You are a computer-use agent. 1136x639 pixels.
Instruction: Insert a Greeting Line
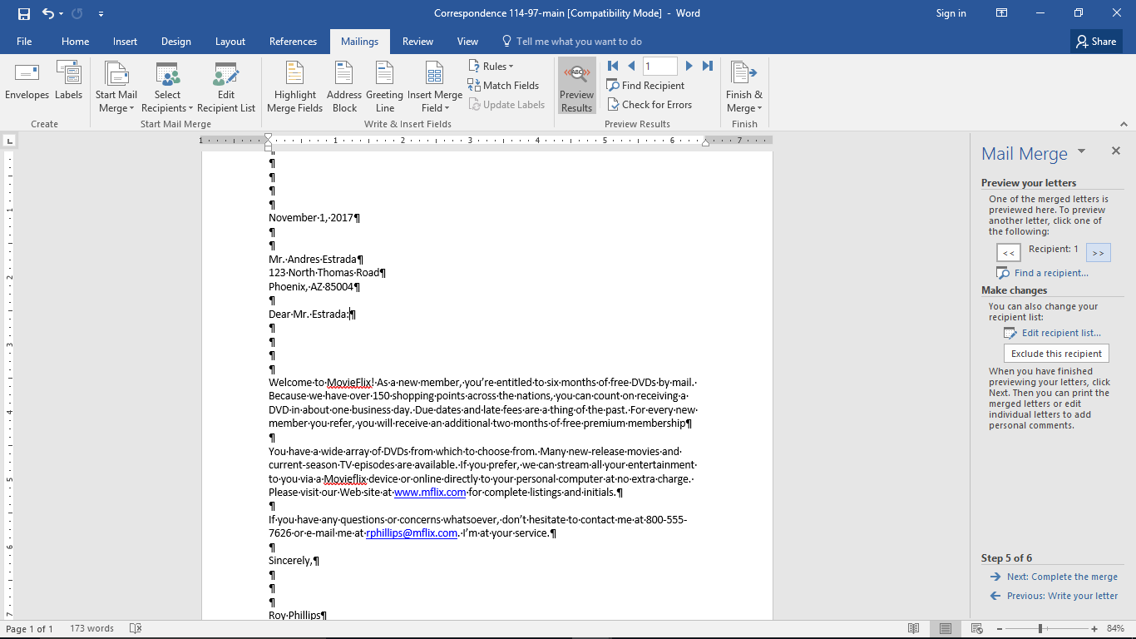383,86
